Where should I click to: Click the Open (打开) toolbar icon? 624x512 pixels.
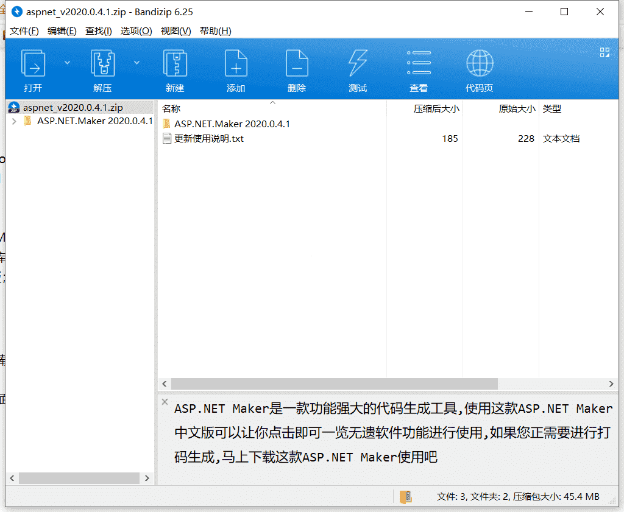(33, 63)
